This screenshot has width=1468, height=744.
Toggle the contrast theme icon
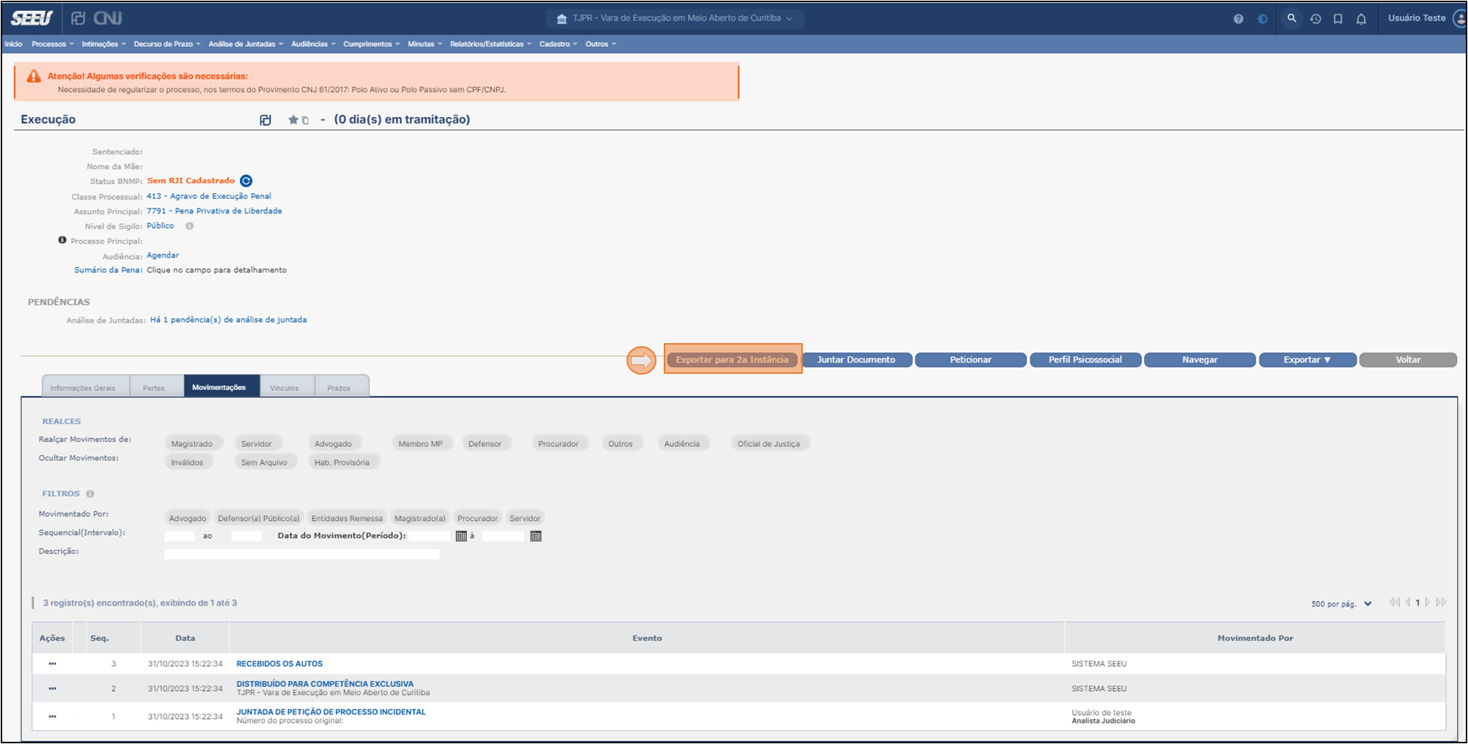1262,19
